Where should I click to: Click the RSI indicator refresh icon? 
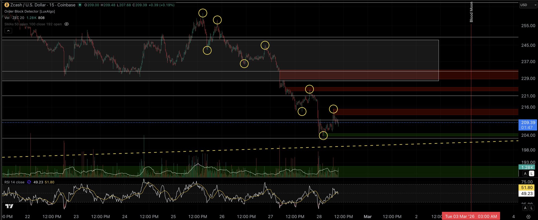tap(29, 182)
